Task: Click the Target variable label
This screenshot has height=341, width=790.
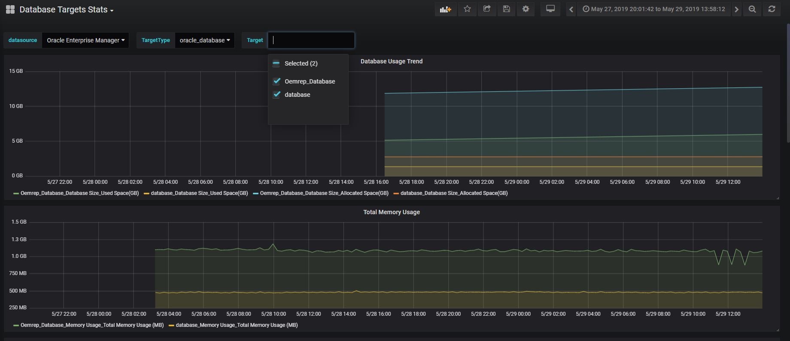Action: tap(255, 40)
